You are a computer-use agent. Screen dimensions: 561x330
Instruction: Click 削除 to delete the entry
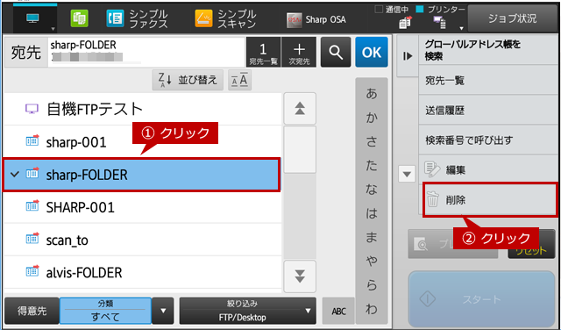[490, 200]
